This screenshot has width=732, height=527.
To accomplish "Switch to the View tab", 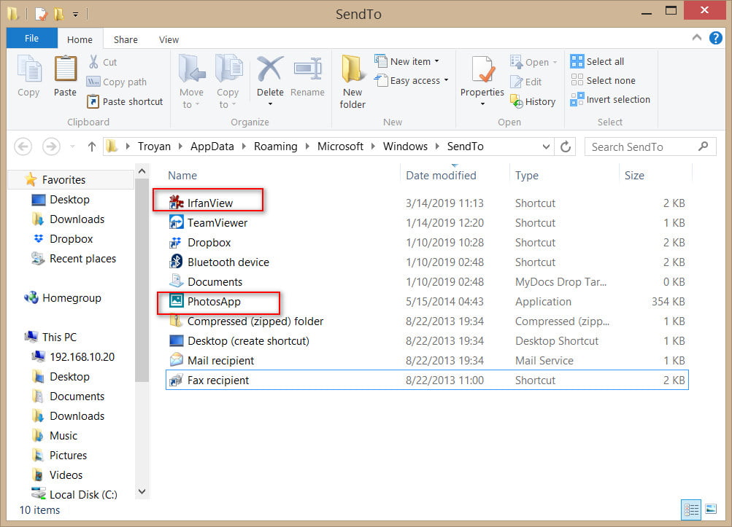I will [168, 39].
